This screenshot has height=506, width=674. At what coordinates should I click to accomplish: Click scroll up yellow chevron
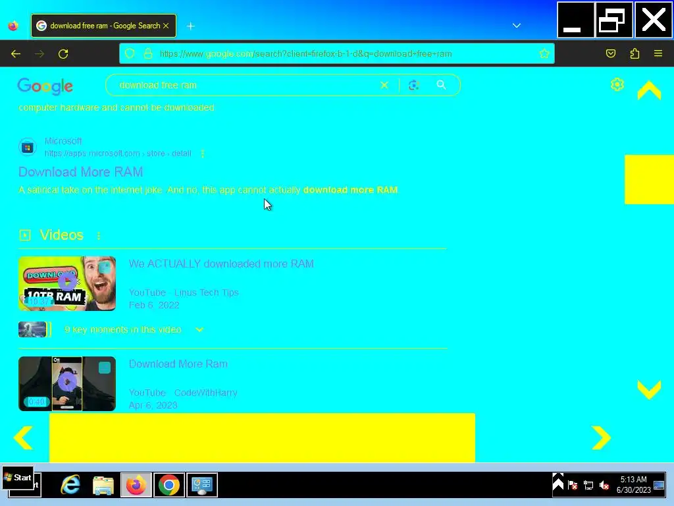coord(649,90)
